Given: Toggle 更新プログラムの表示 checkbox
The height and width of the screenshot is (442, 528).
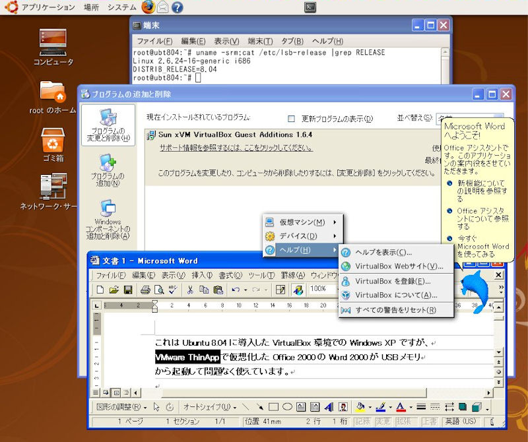Looking at the screenshot, I should click(291, 119).
